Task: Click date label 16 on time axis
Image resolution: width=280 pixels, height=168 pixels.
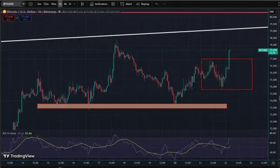Action: [73, 163]
